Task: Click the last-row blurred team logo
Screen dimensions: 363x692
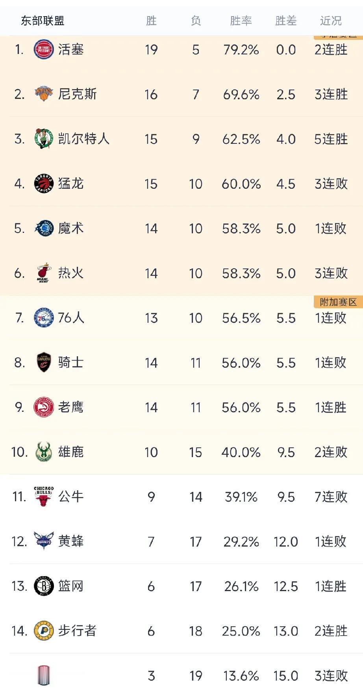Action: coord(44,675)
